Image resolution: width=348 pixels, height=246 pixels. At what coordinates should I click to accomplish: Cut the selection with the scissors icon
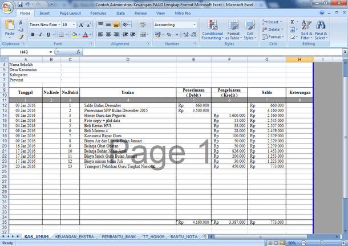[21, 22]
